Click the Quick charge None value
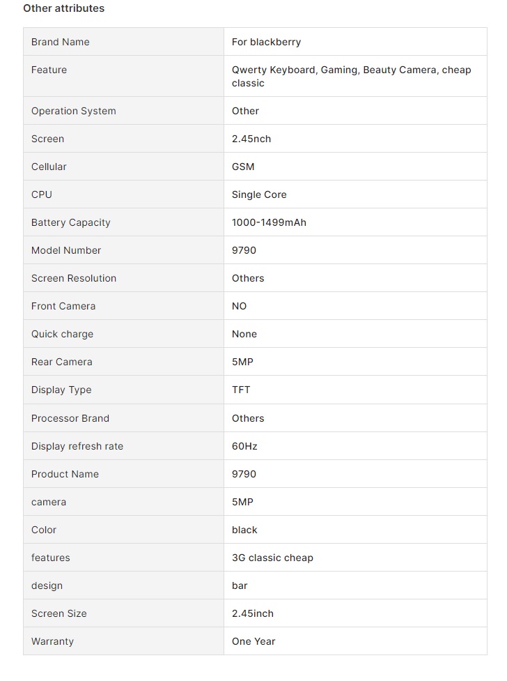The width and height of the screenshot is (507, 681). click(x=244, y=334)
